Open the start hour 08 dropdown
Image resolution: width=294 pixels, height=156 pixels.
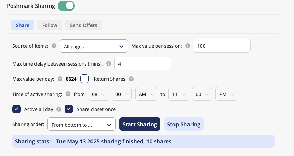tap(98, 94)
